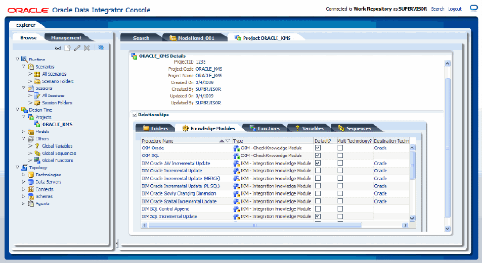Check Multi Technology for IKM SQL Control Append
The height and width of the screenshot is (263, 482).
[x=340, y=208]
